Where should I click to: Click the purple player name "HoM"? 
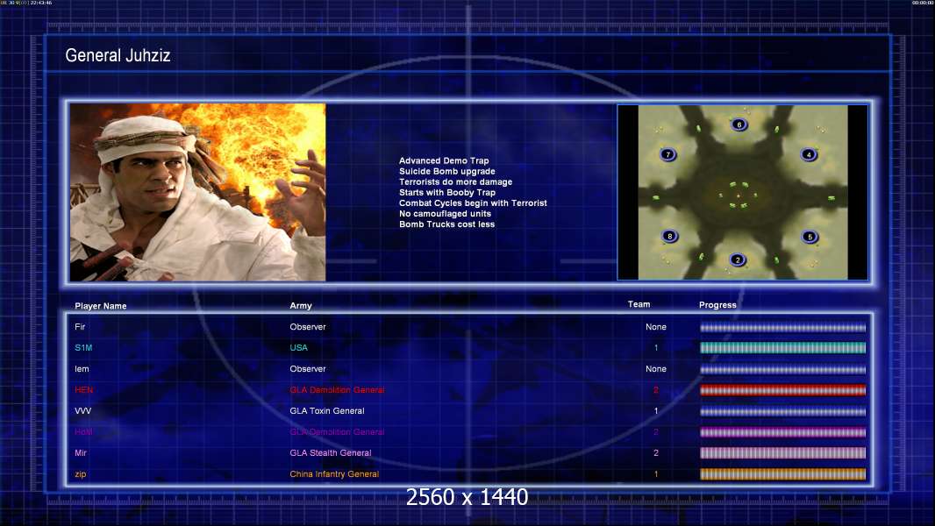pos(83,432)
